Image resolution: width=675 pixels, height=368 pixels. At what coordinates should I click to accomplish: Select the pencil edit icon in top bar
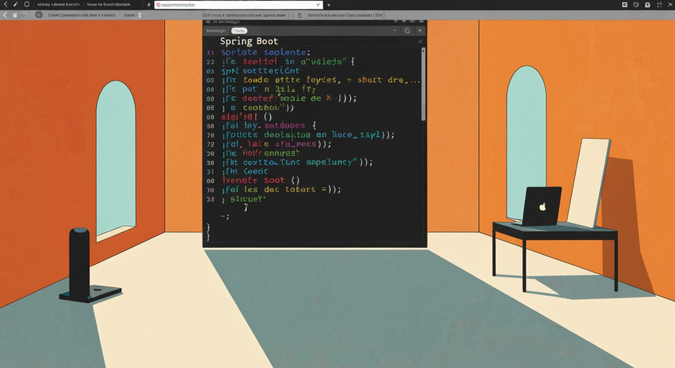(16, 5)
